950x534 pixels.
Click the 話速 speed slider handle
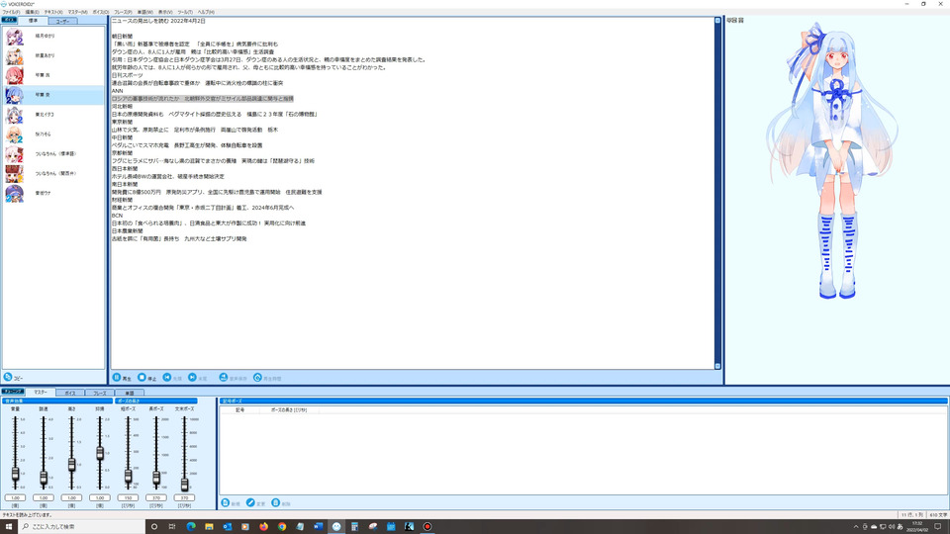point(44,478)
